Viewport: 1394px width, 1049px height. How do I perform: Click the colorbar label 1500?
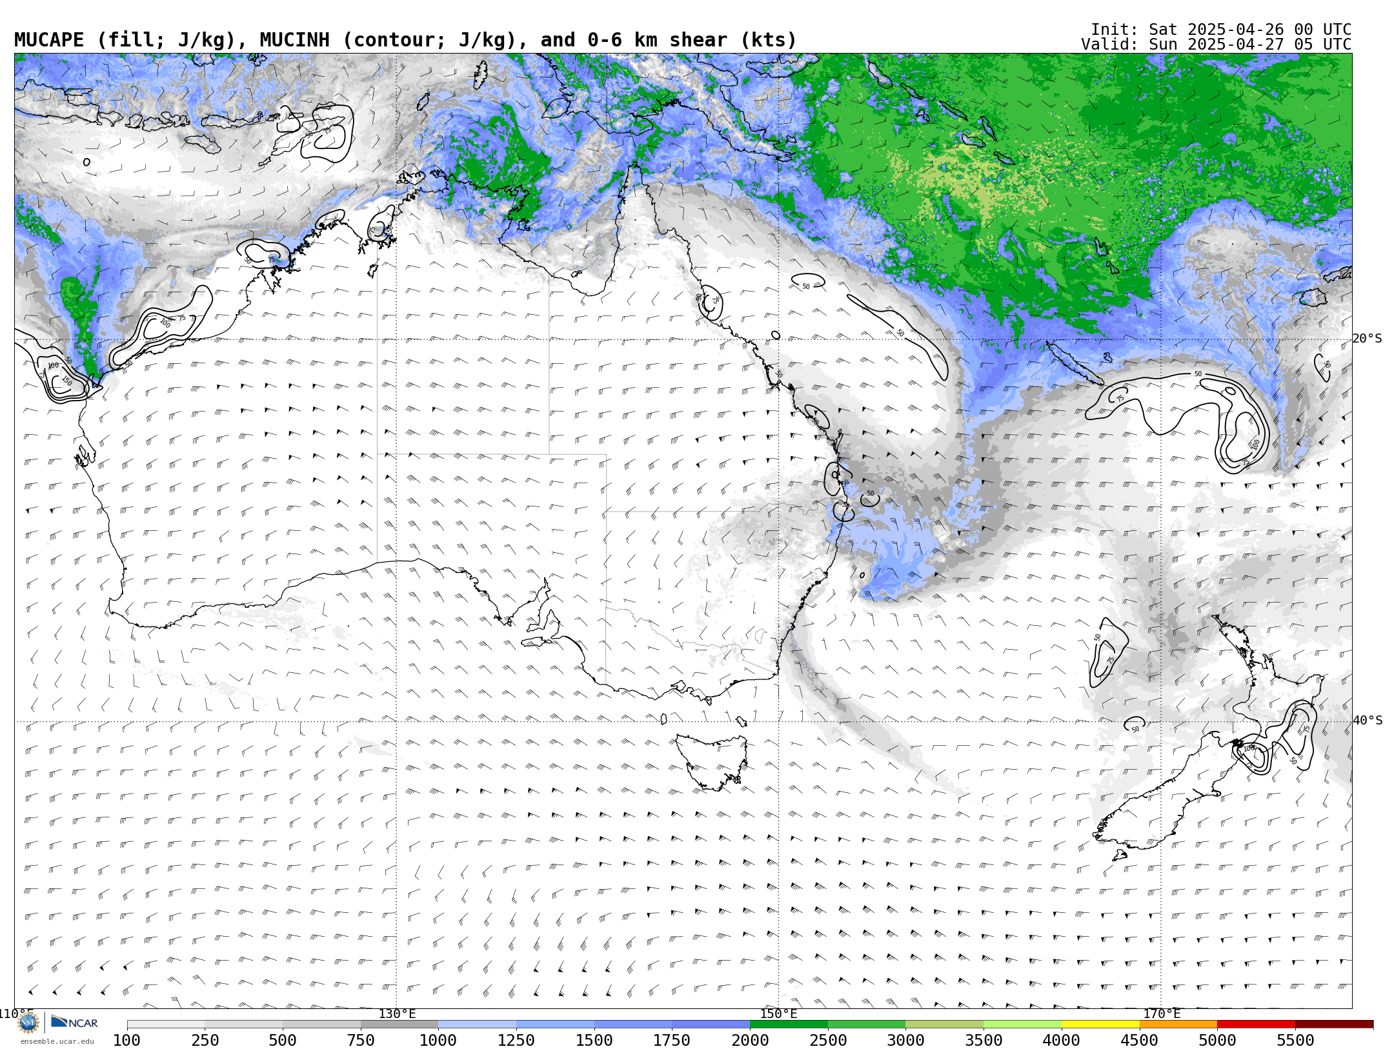coord(594,1040)
